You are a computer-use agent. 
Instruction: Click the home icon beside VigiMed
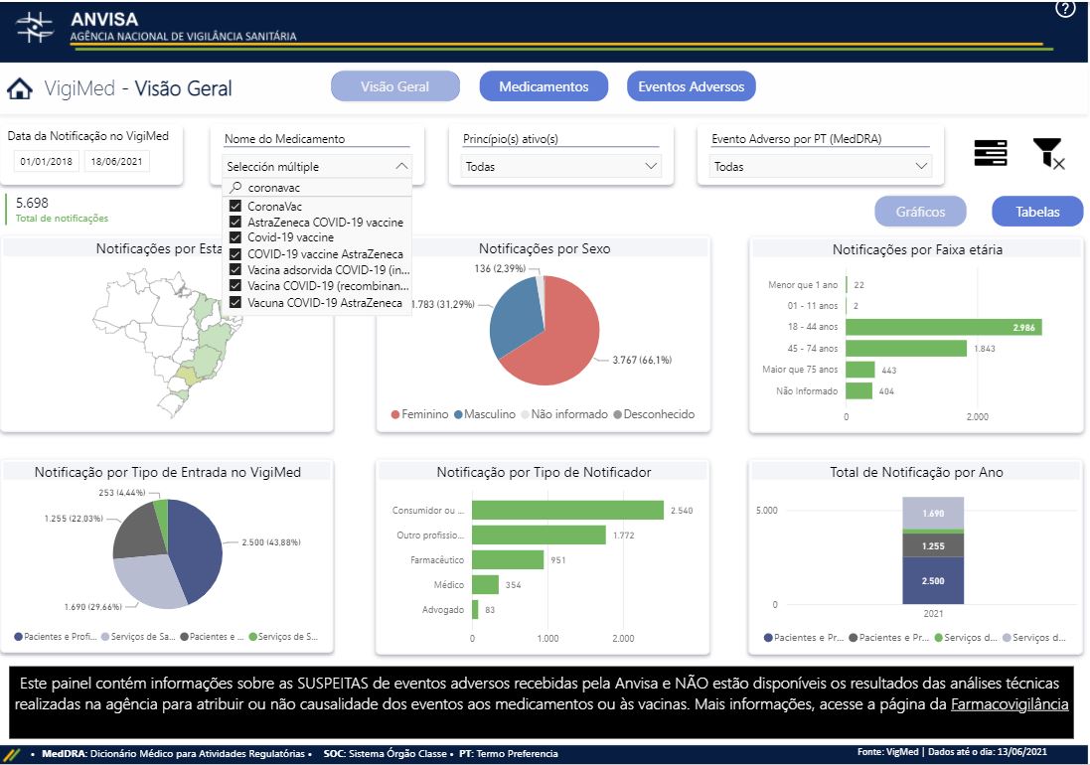[20, 88]
